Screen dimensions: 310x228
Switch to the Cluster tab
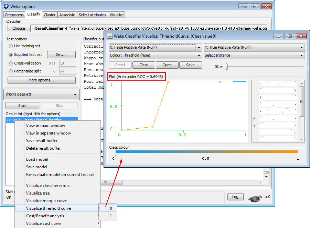[50, 15]
